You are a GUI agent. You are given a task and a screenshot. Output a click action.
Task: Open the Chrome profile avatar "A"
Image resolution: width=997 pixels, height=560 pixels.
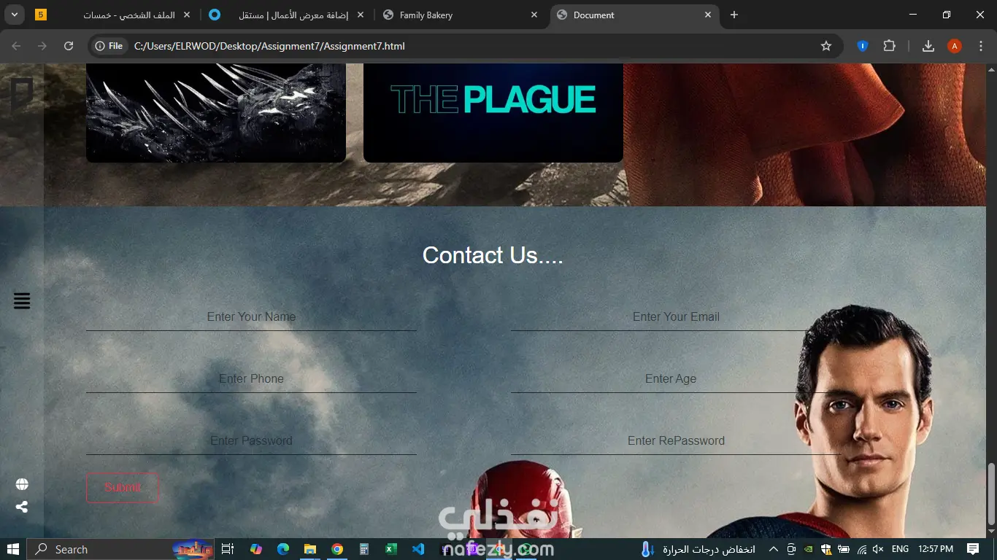(x=954, y=46)
